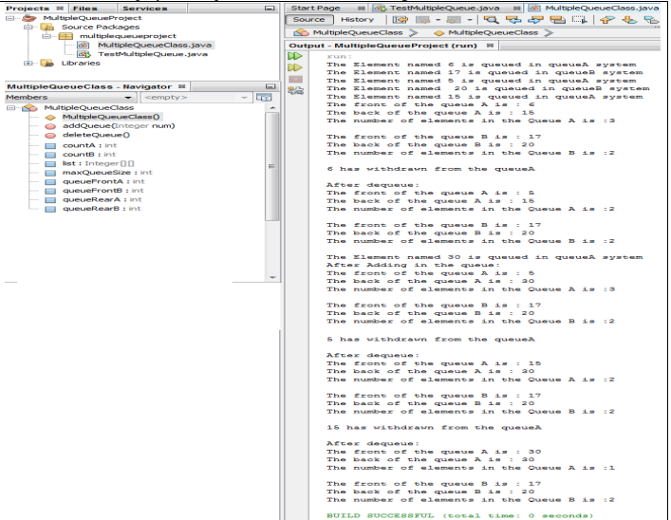Click constructor icon in breadcrumb bar
The width and height of the screenshot is (671, 520).
(438, 33)
